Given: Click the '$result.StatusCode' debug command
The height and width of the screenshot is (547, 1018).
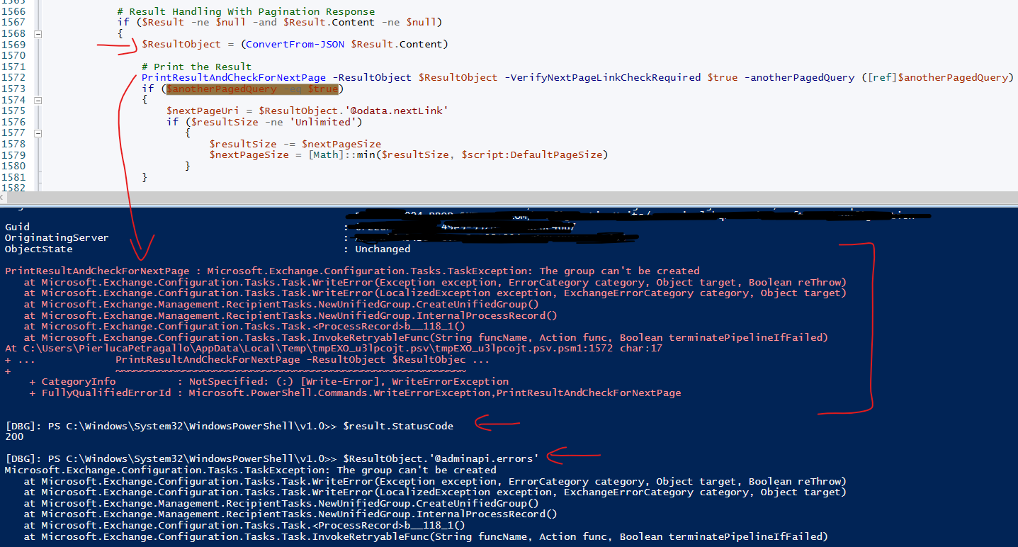Looking at the screenshot, I should pyautogui.click(x=398, y=426).
